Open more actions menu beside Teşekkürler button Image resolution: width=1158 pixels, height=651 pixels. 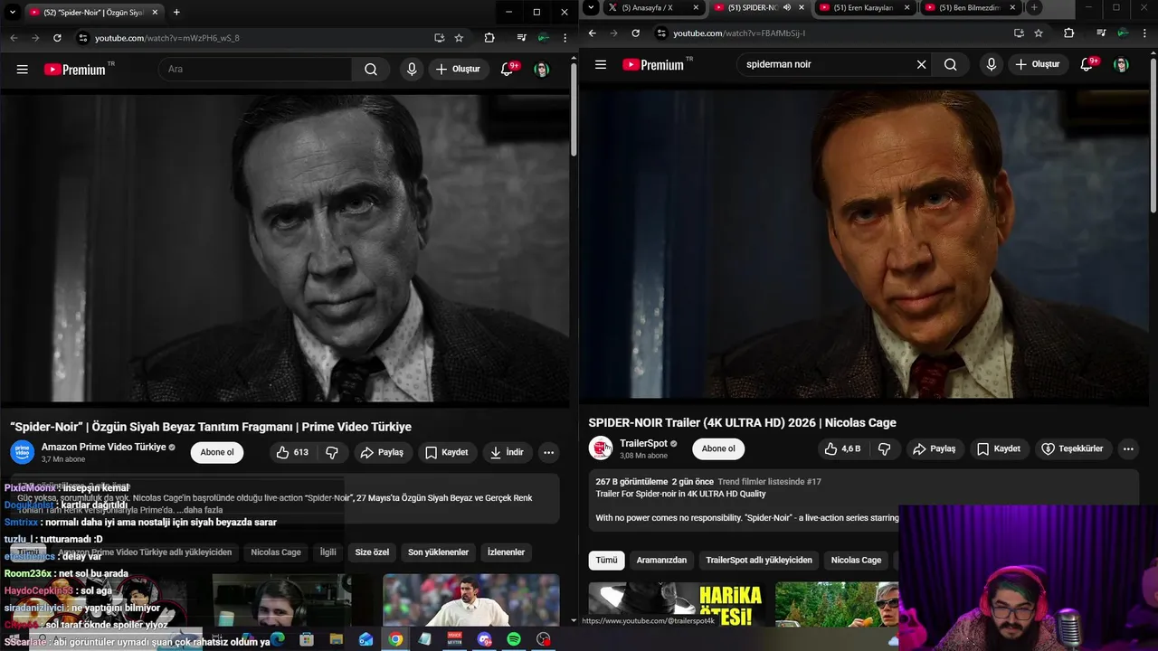[x=1127, y=448]
